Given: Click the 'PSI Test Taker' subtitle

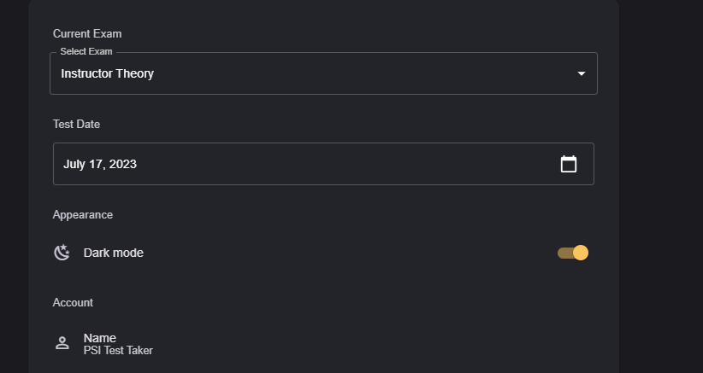Looking at the screenshot, I should (118, 351).
